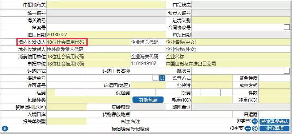The width and height of the screenshot is (292, 134).
Task: Click into the 航次号 field
Action: coord(238,71)
